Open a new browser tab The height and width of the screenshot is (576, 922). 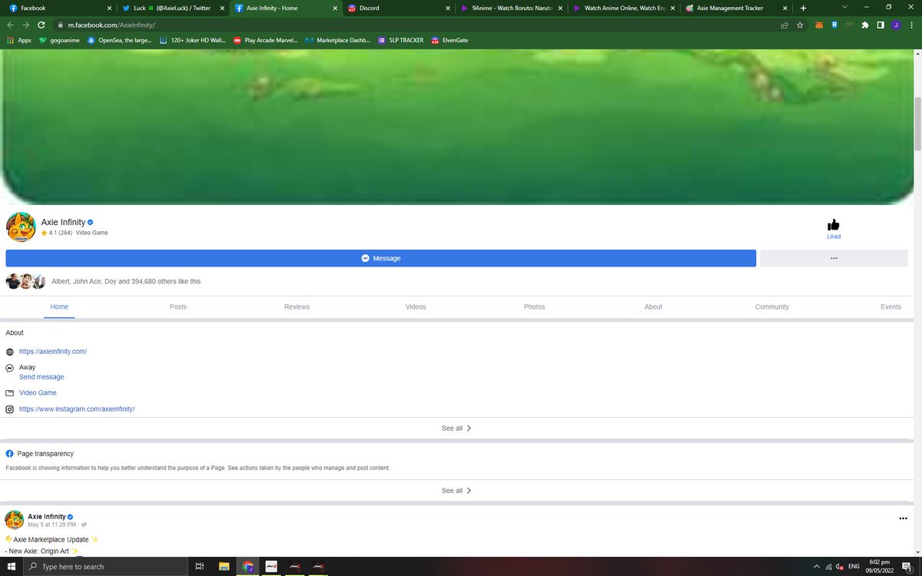pos(803,8)
